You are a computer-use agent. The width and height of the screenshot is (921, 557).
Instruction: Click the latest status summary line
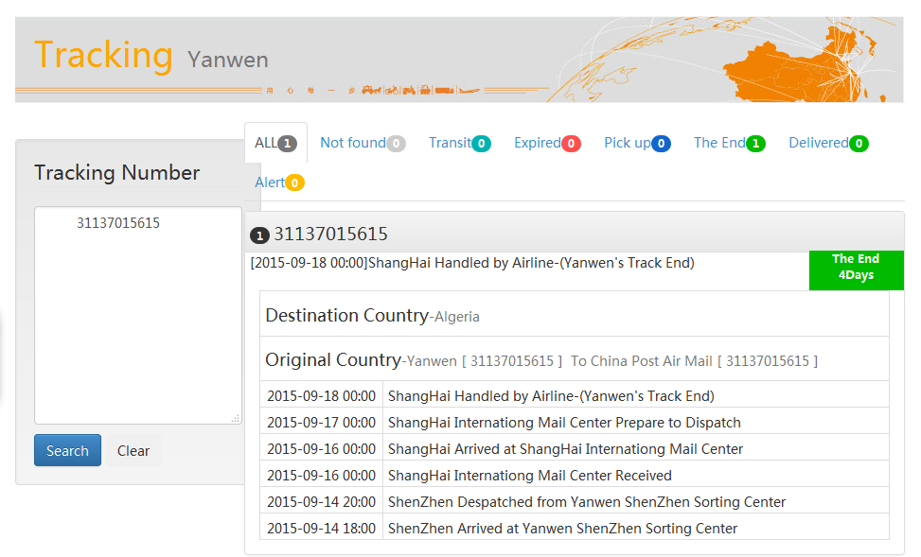pos(472,263)
